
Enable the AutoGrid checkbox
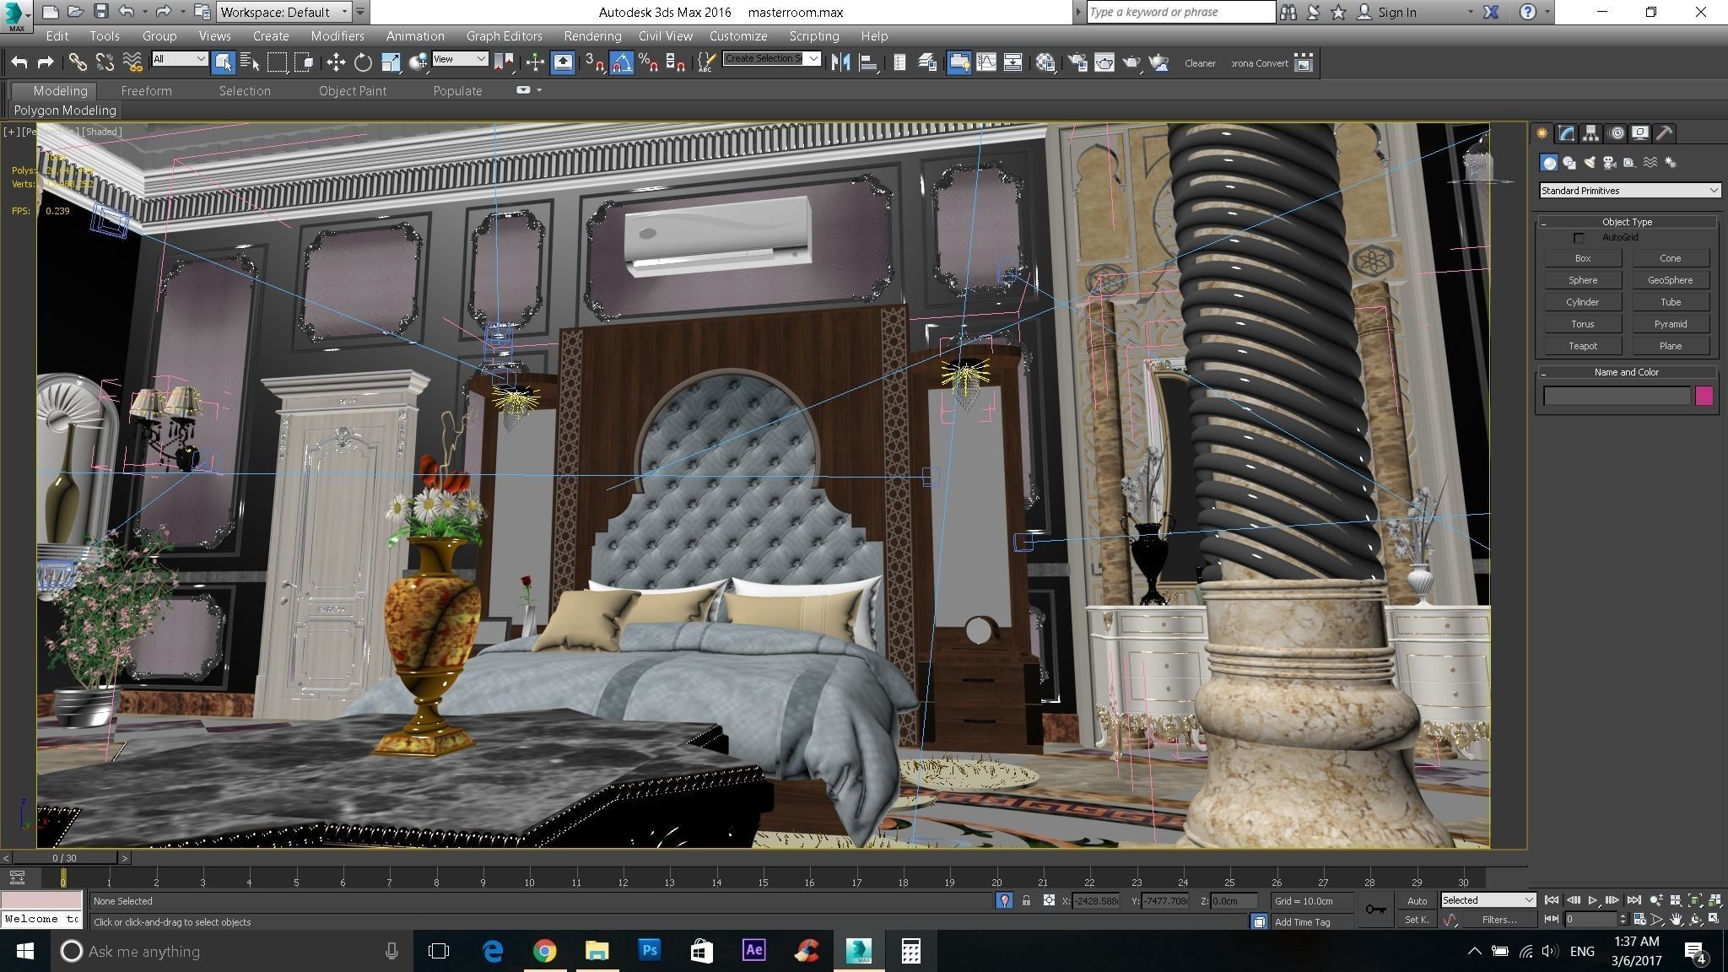click(1579, 238)
